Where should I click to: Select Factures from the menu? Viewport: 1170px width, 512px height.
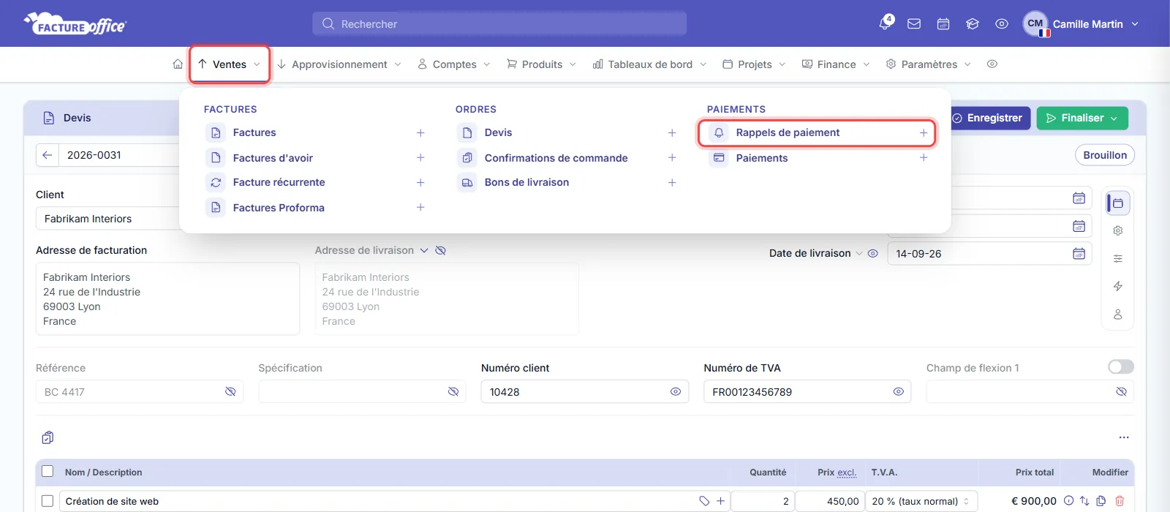[x=254, y=133]
